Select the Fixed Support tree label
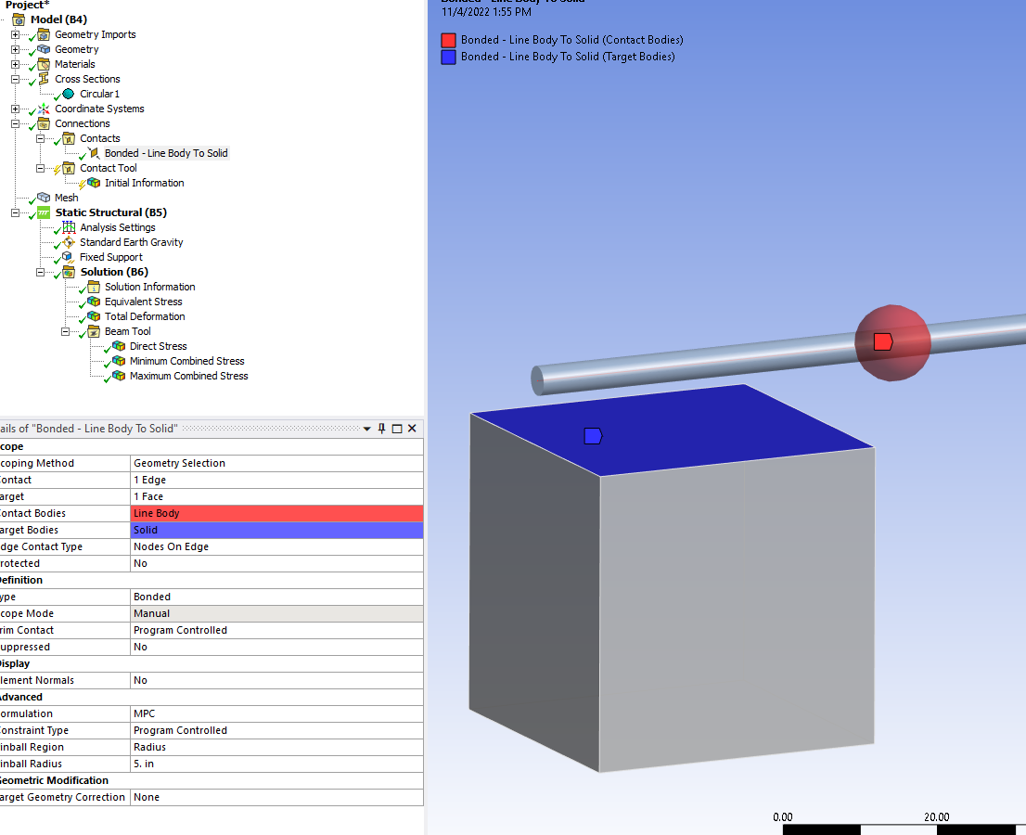Image resolution: width=1026 pixels, height=835 pixels. point(111,257)
